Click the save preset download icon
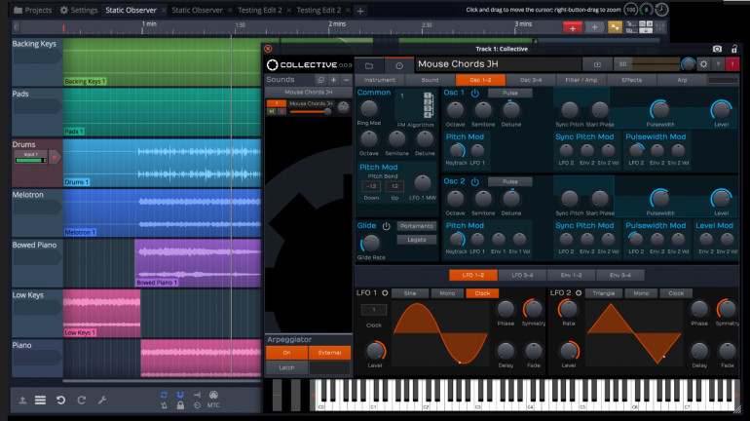 click(597, 64)
